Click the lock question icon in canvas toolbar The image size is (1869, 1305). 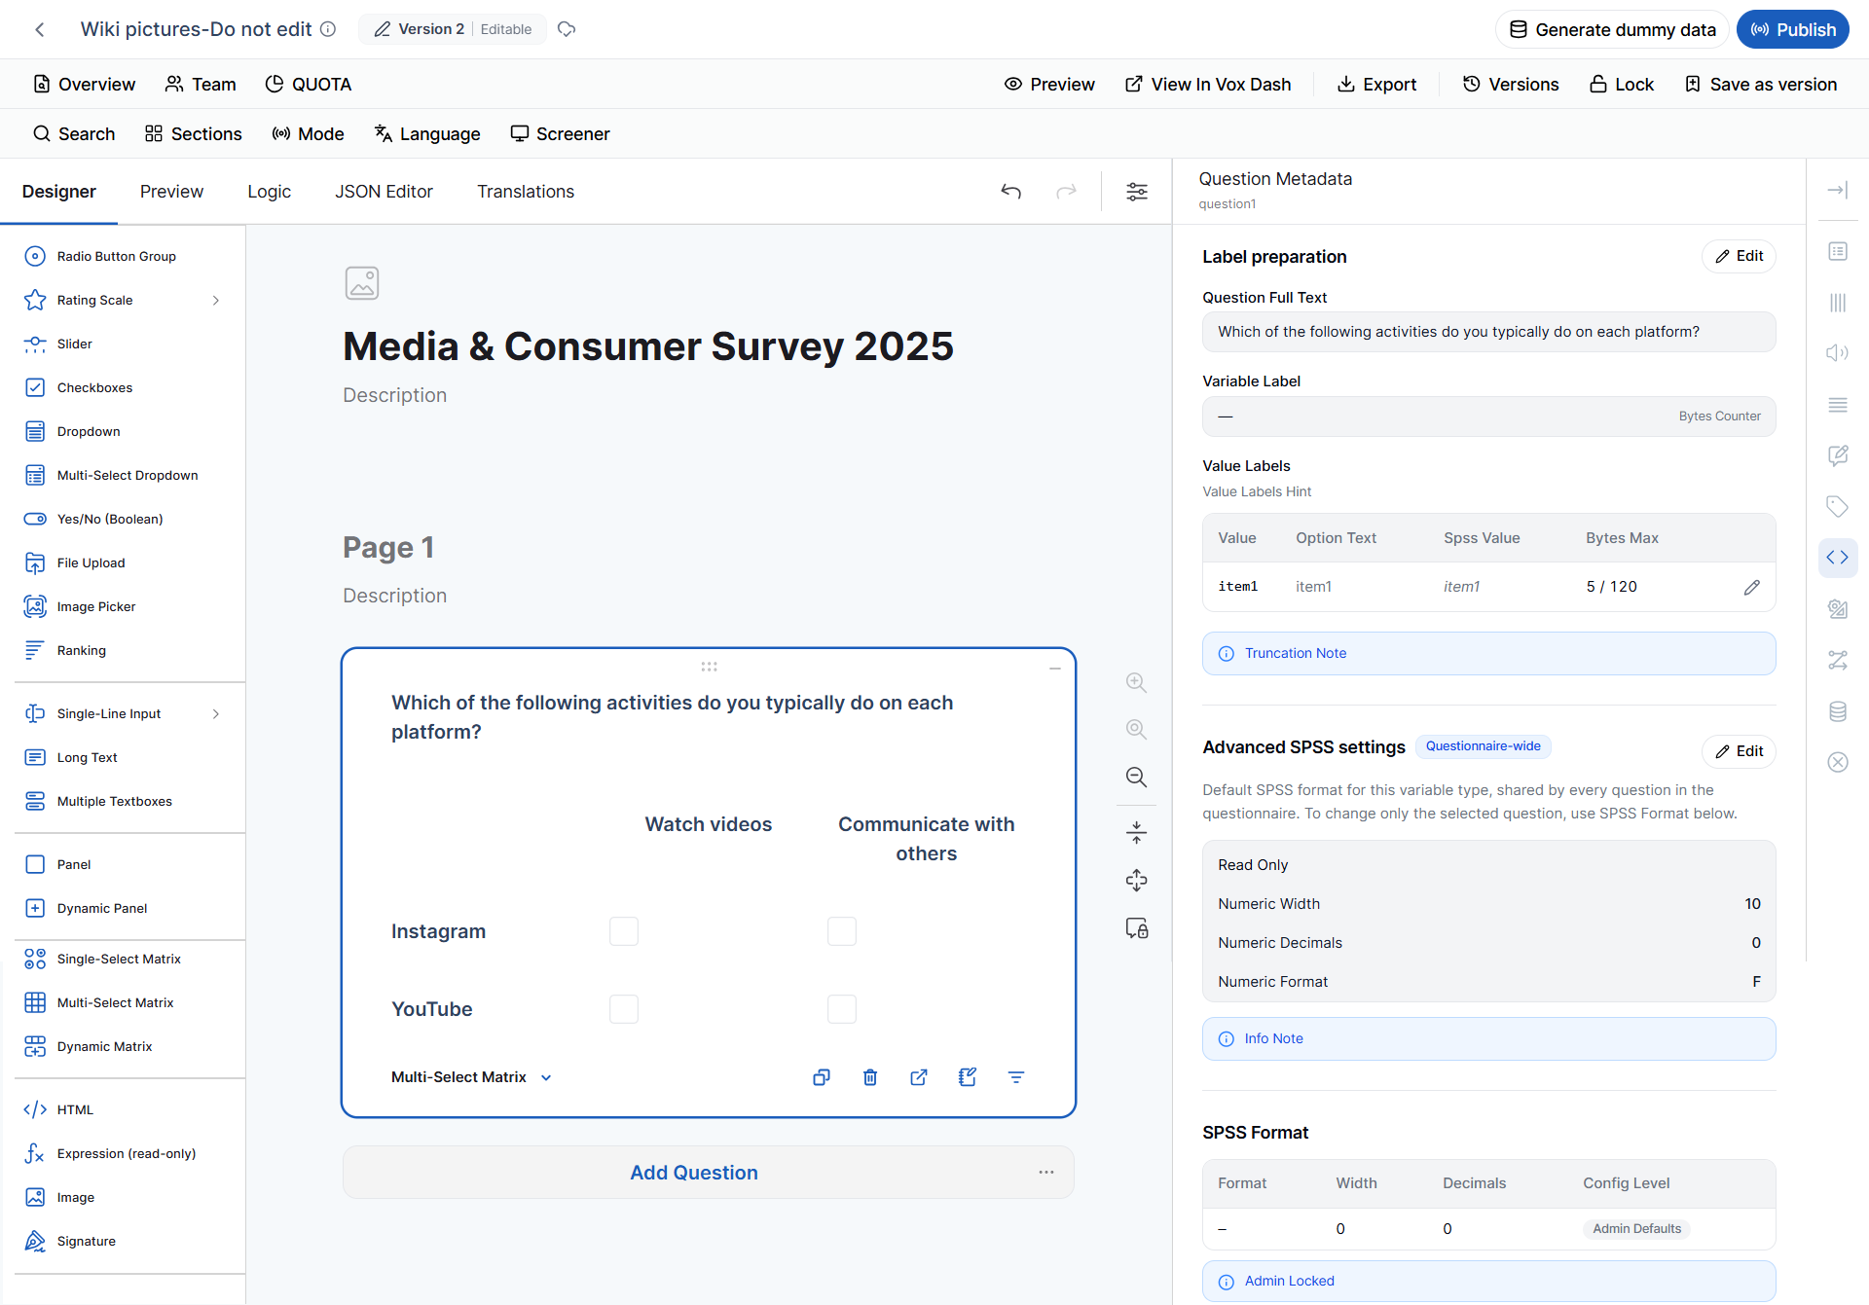click(1136, 928)
